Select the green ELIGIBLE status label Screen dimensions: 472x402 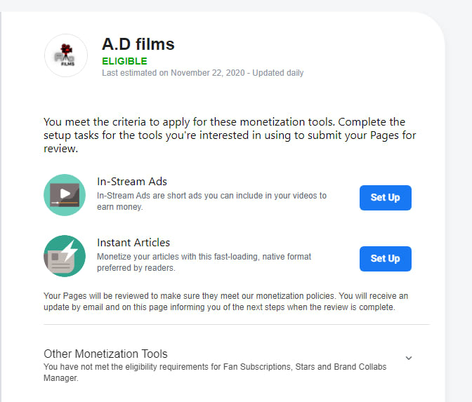tap(124, 61)
